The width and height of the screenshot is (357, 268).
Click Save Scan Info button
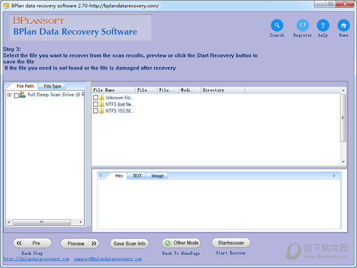[x=129, y=244]
